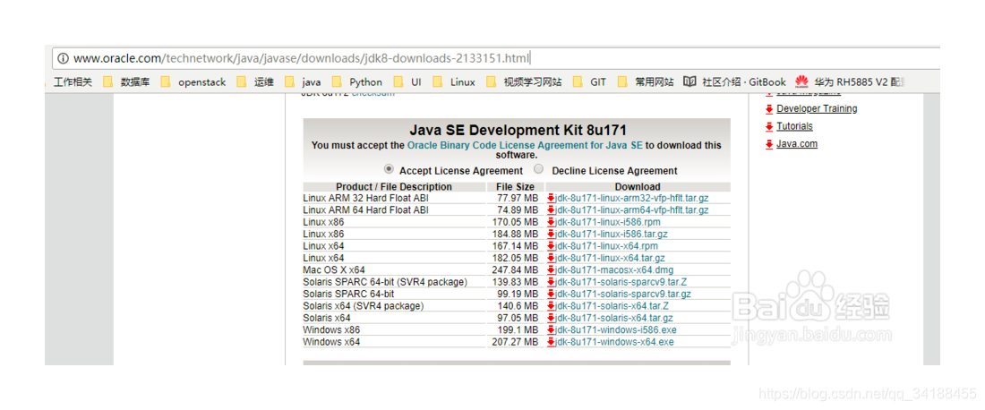Click the address bar URL field
Image resolution: width=985 pixels, height=410 pixels.
pyautogui.click(x=496, y=58)
